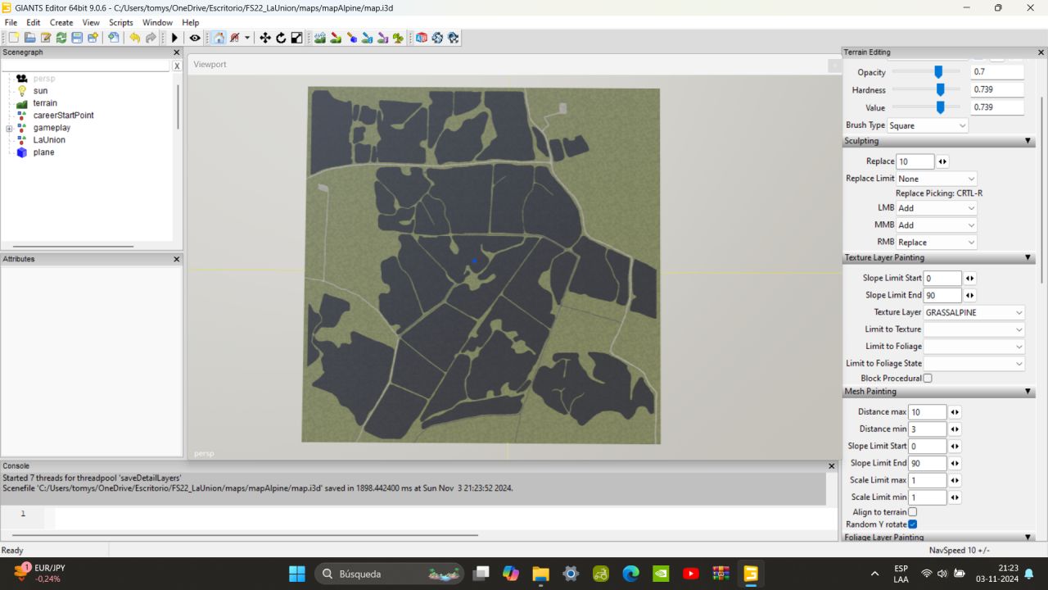Open the Edit menu
This screenshot has height=590, width=1048.
(x=33, y=23)
